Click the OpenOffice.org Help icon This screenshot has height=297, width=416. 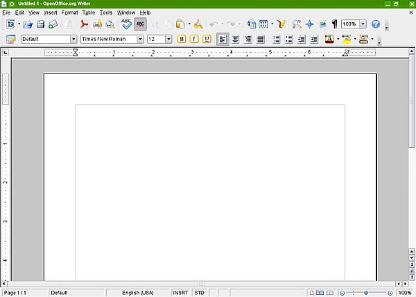pos(376,24)
